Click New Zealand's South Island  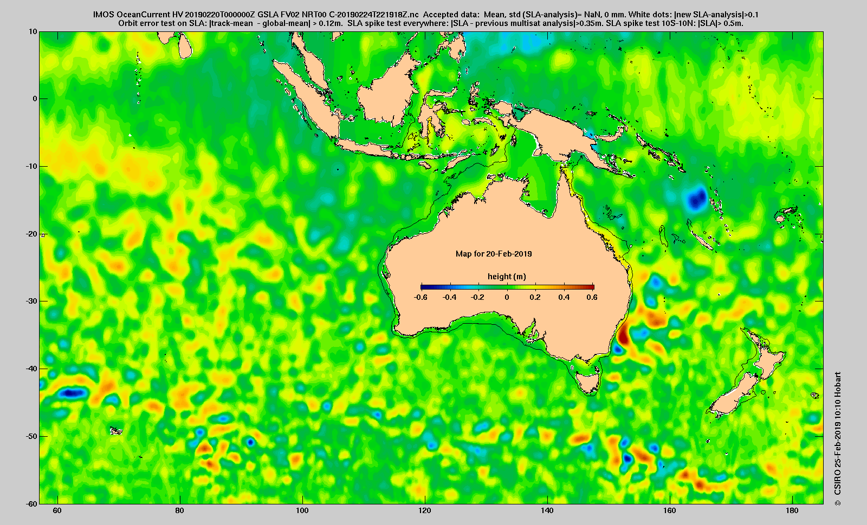coord(734,395)
